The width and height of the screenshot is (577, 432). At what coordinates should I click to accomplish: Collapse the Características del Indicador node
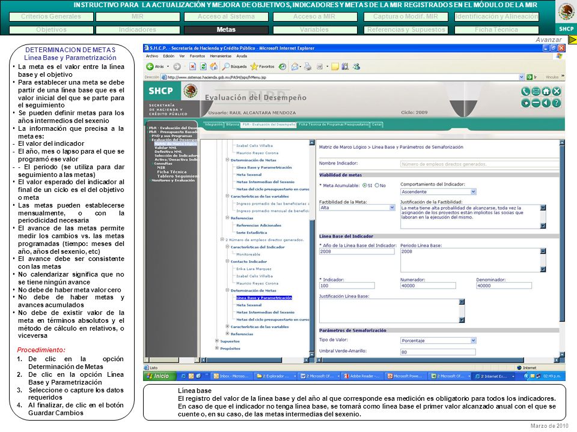227,247
